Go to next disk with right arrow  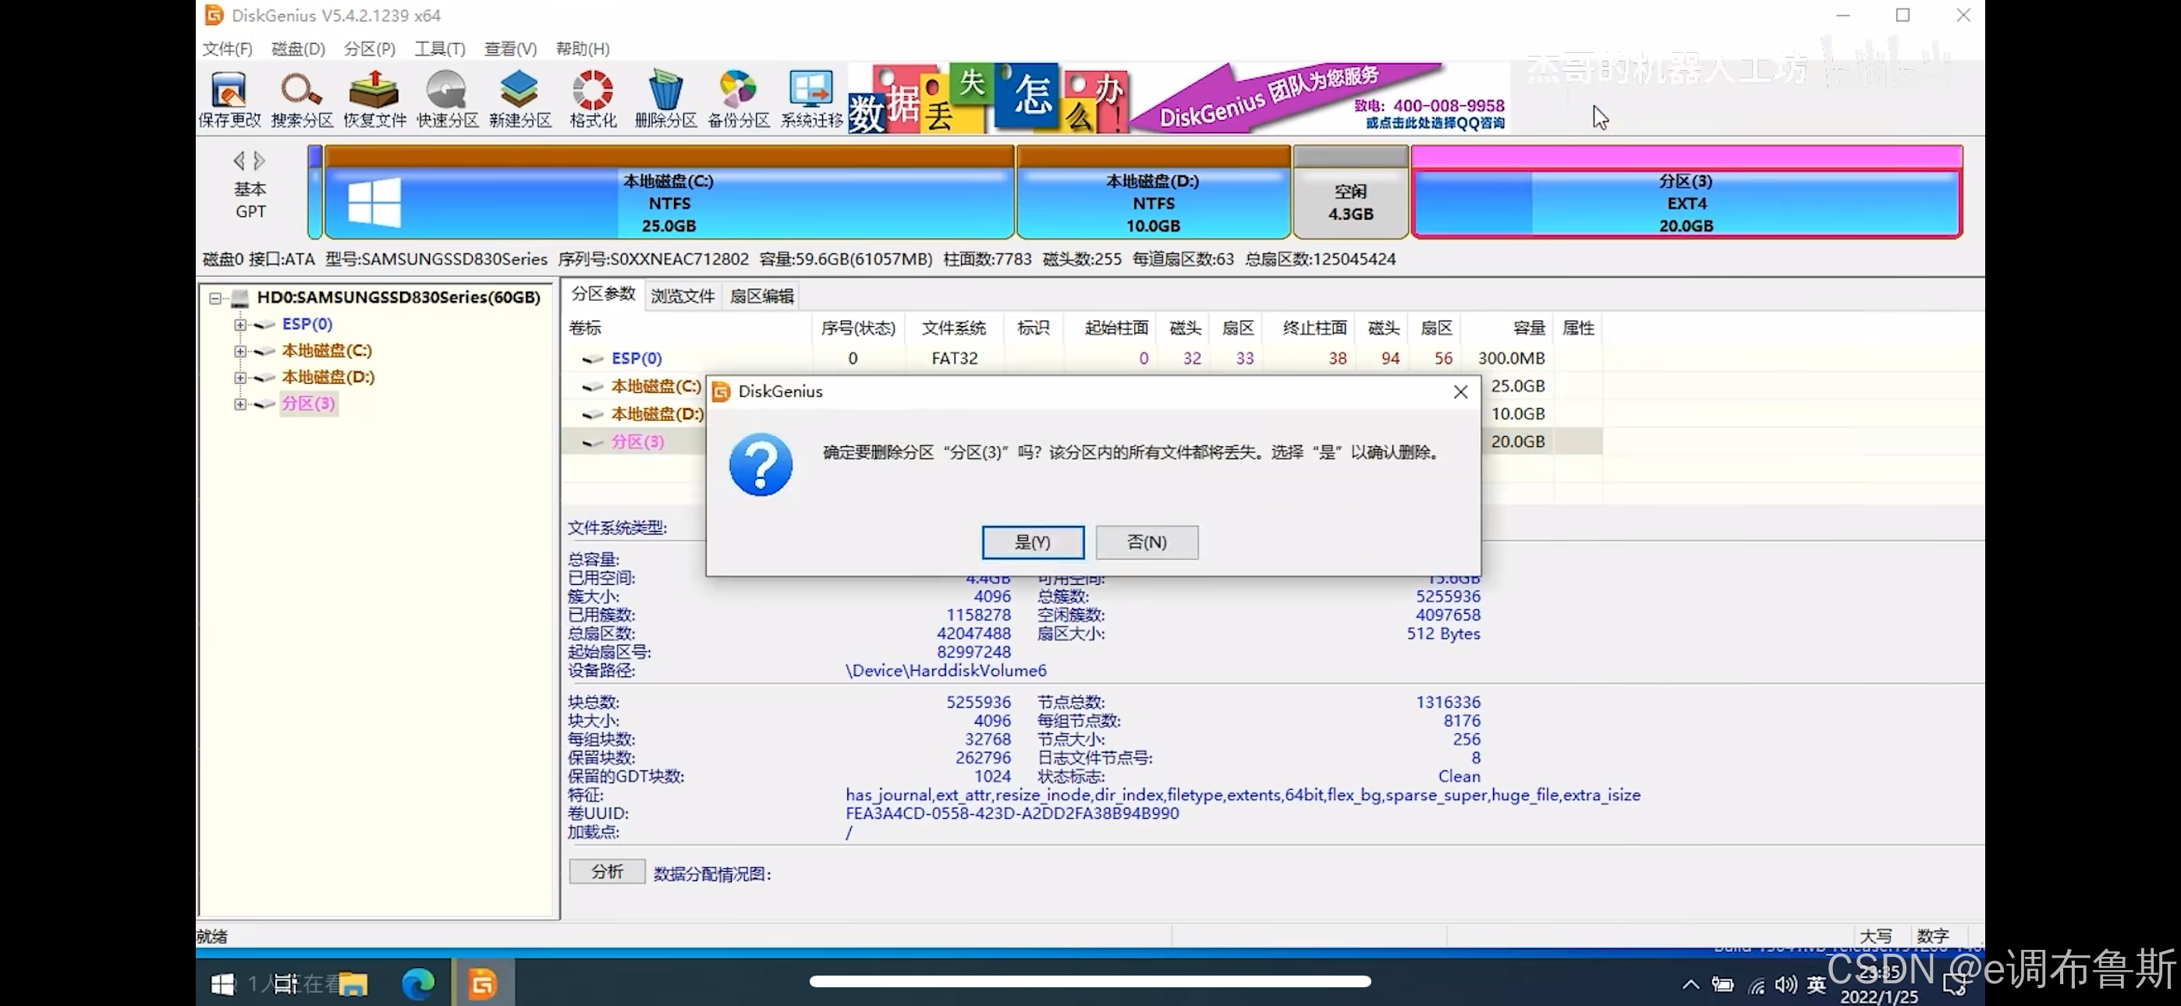(259, 160)
